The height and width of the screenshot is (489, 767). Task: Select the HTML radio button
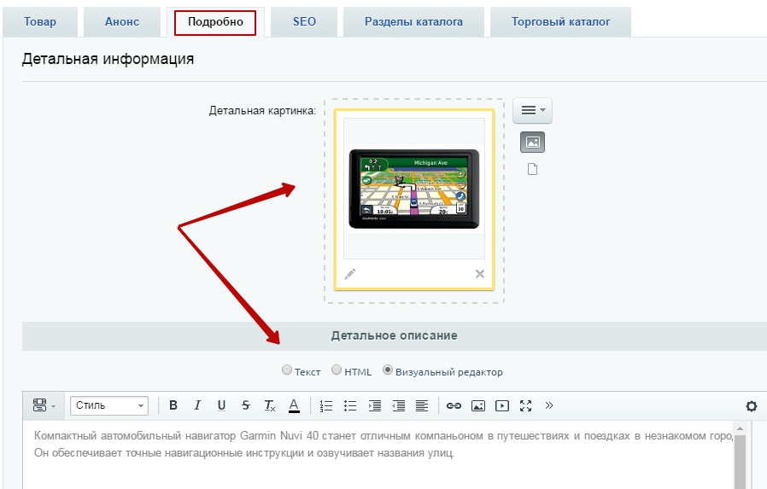(336, 370)
